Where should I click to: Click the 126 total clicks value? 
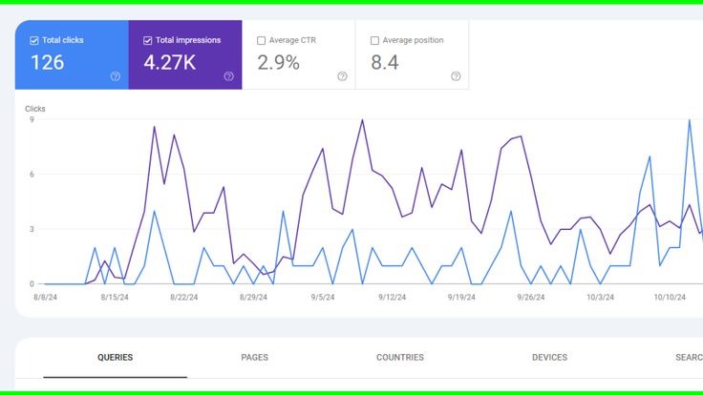47,63
